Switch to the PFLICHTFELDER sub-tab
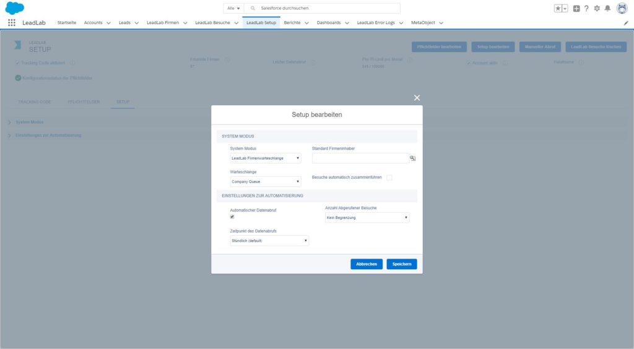 [x=84, y=101]
